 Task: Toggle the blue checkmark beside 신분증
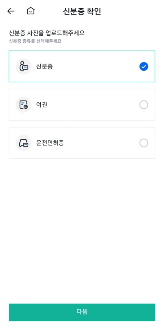point(144,66)
